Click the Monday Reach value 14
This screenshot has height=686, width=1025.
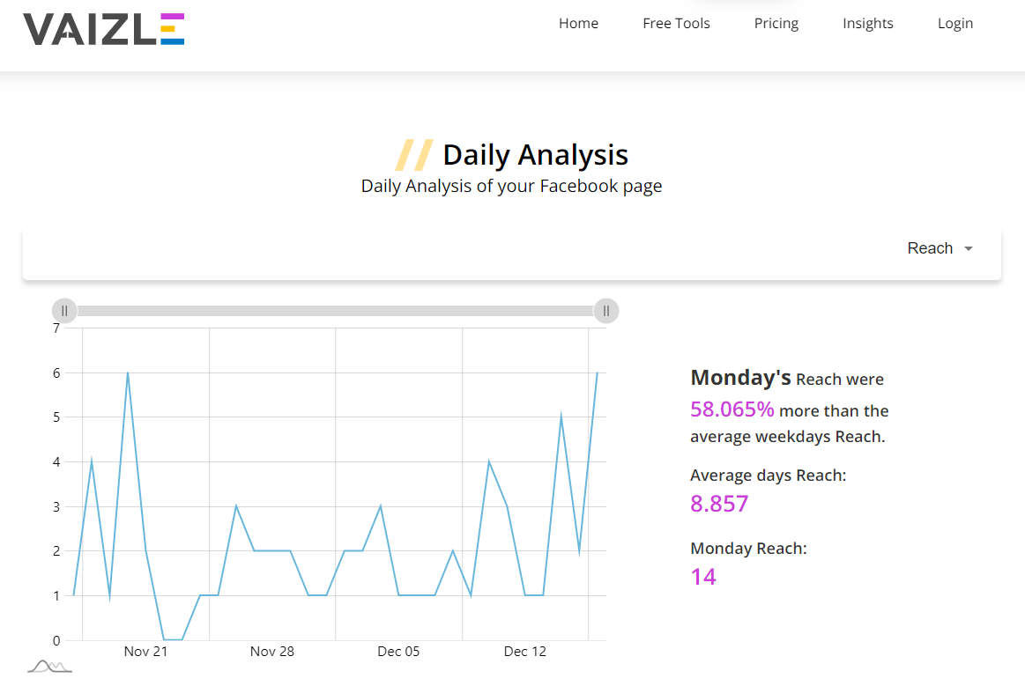point(703,576)
